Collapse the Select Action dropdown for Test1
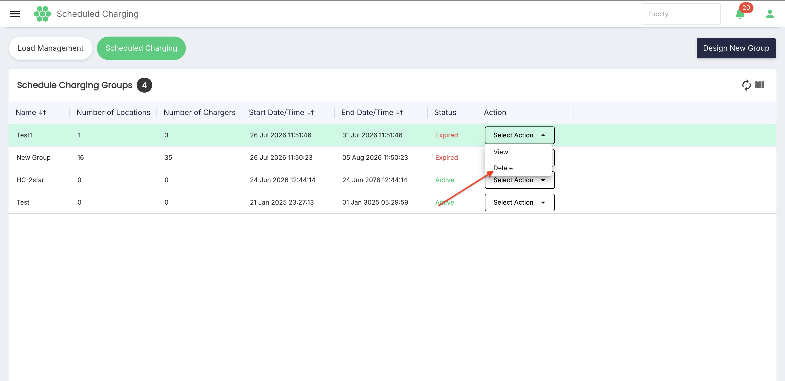785x381 pixels. 520,135
